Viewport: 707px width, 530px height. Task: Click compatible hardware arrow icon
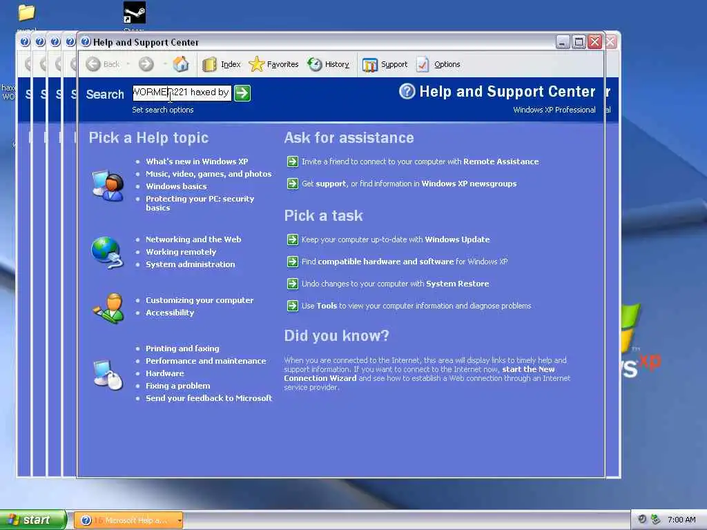[293, 262]
